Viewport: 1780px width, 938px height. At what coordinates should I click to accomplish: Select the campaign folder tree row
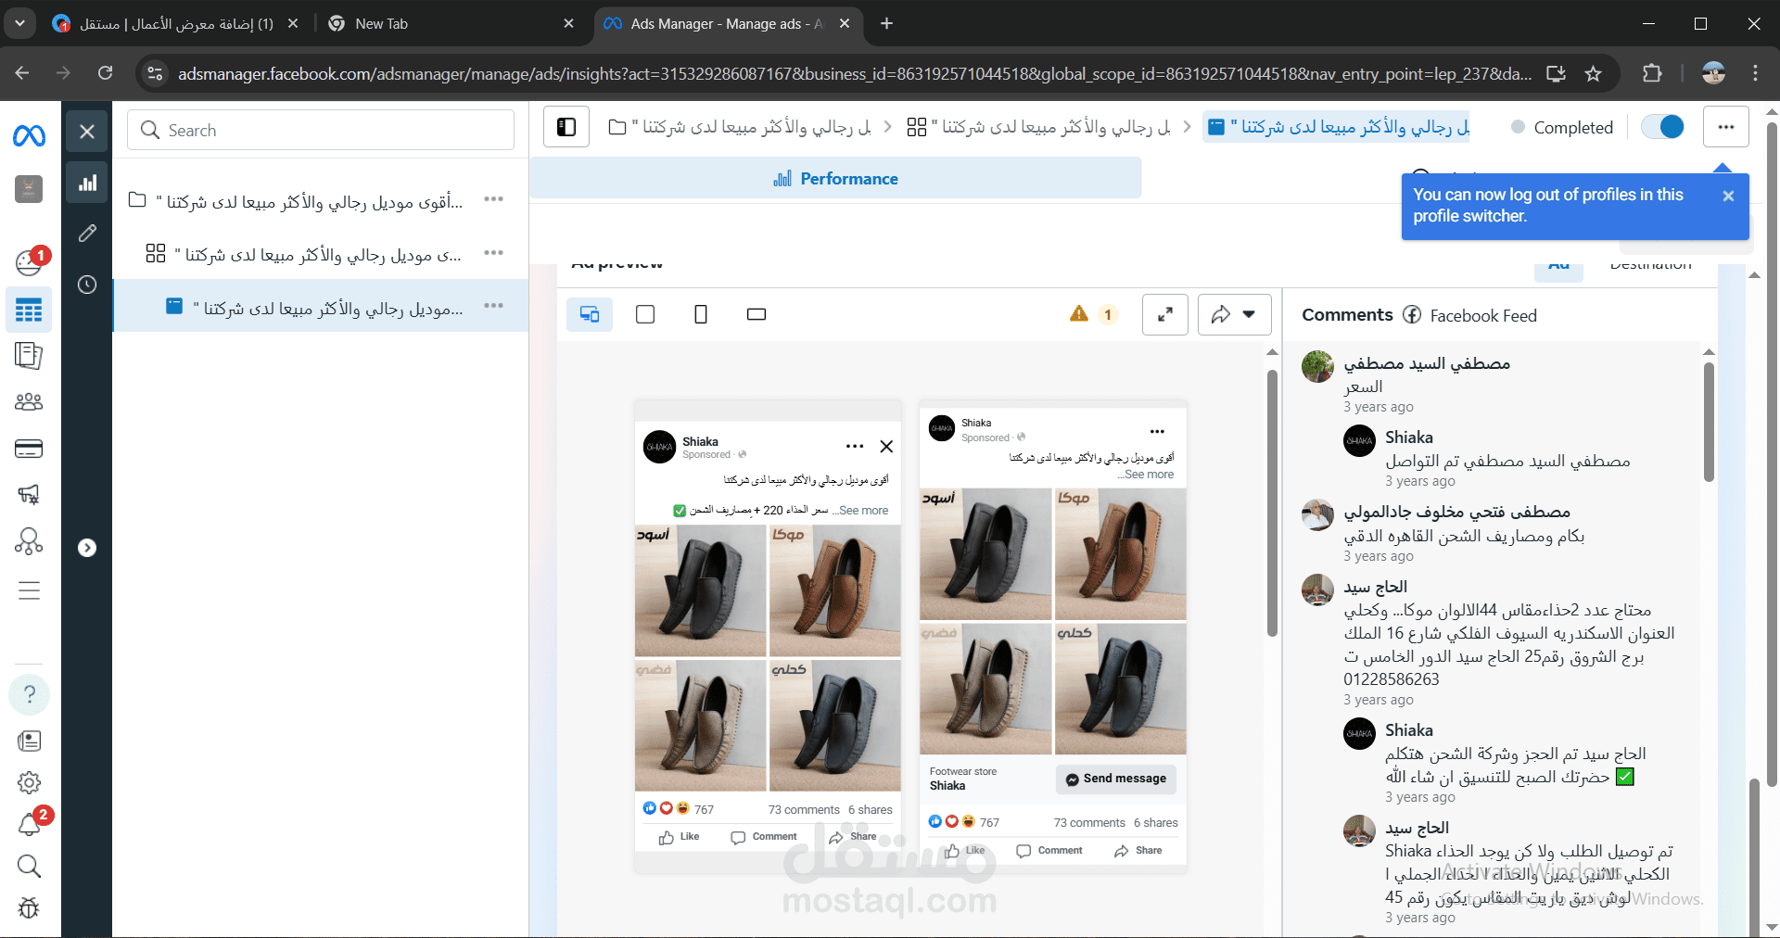(320, 200)
